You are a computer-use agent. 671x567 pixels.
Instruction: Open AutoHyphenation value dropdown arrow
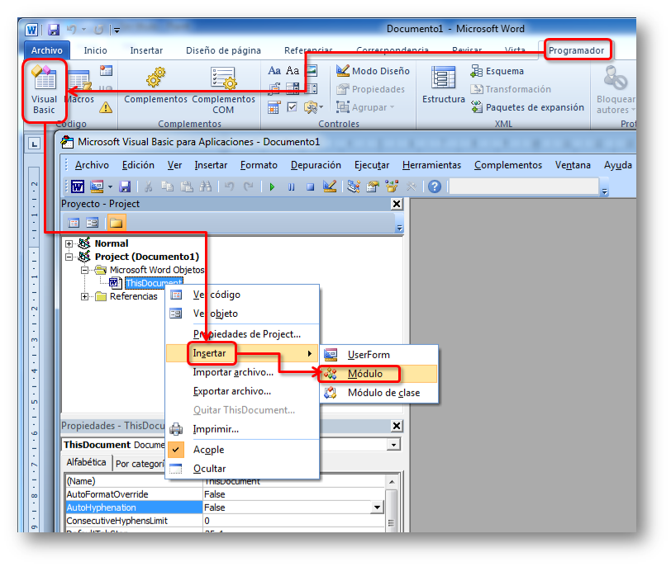(x=377, y=508)
